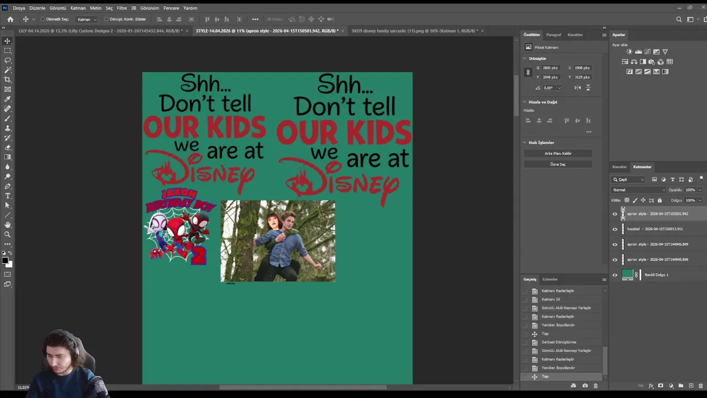The width and height of the screenshot is (707, 398).
Task: Delete layer with Layers panel trash icon
Action: (x=701, y=386)
